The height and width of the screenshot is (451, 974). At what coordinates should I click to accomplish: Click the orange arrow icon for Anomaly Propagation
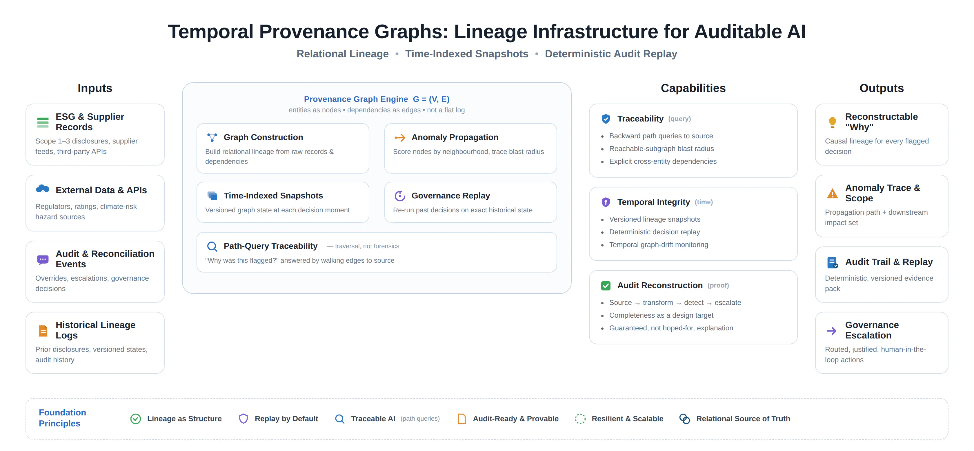tap(400, 137)
